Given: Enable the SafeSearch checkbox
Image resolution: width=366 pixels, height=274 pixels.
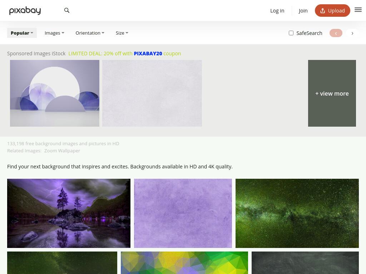Looking at the screenshot, I should pyautogui.click(x=291, y=33).
